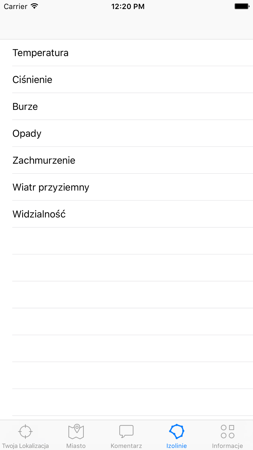Switch to the Miasto tab label
253x450 pixels.
click(76, 446)
